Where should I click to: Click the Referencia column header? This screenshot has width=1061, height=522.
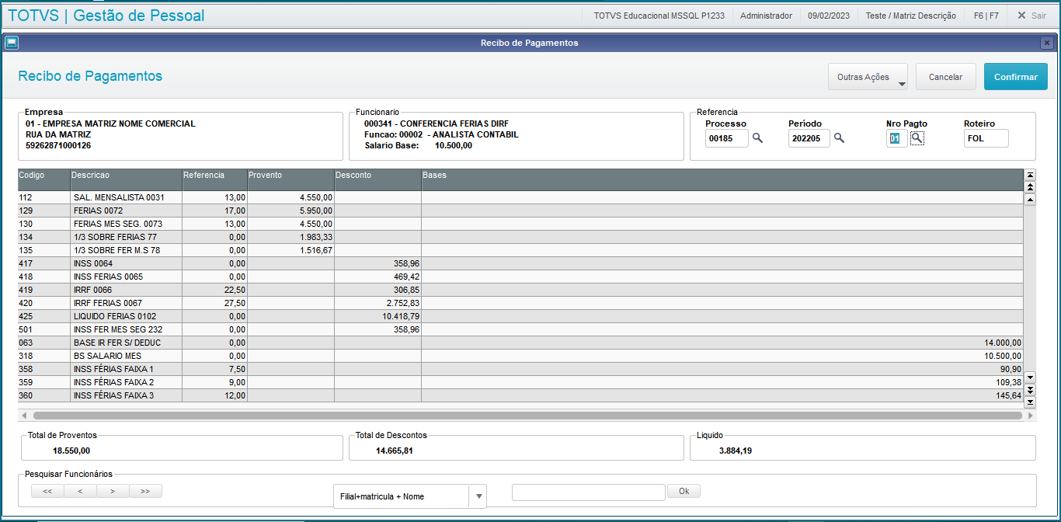coord(214,179)
